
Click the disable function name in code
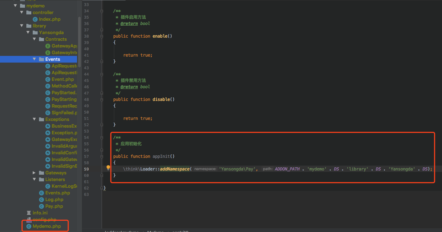(161, 99)
